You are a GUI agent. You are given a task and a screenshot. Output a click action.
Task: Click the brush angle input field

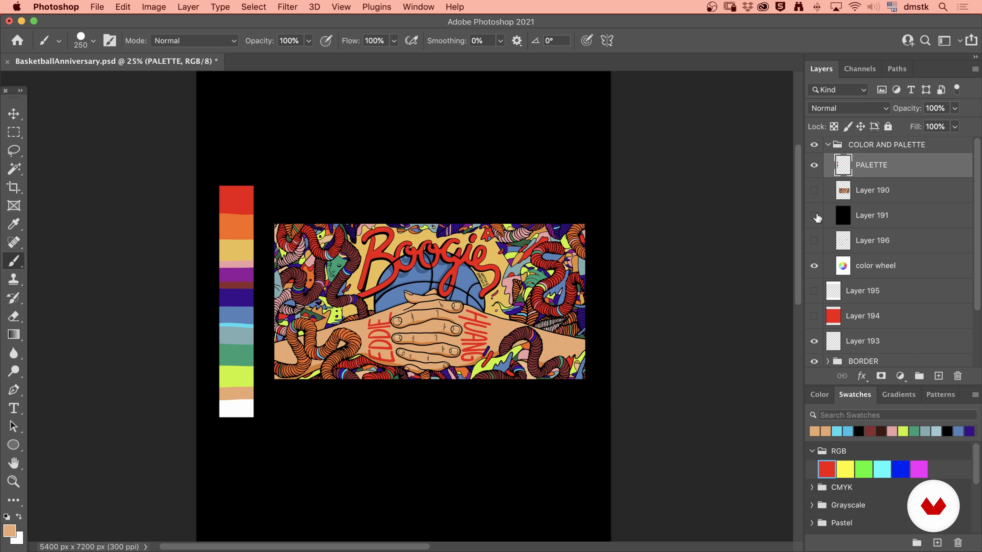pyautogui.click(x=556, y=40)
